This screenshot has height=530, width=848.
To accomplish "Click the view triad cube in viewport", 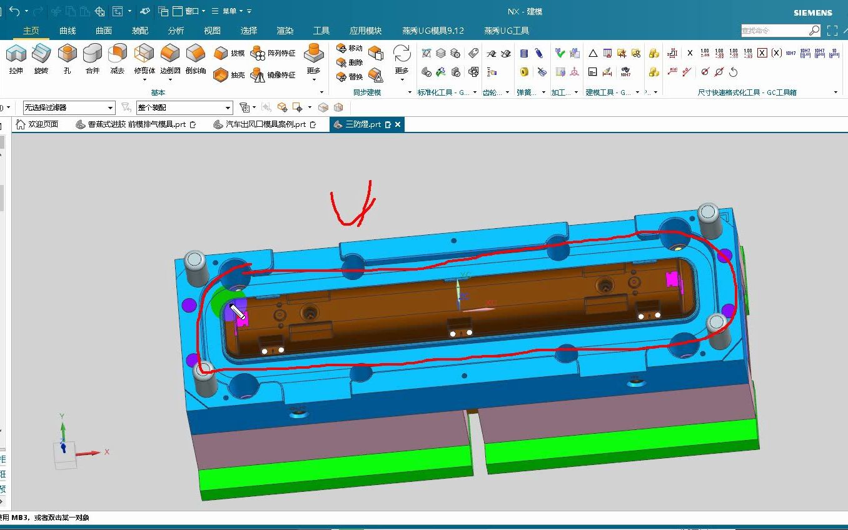I will pos(65,454).
